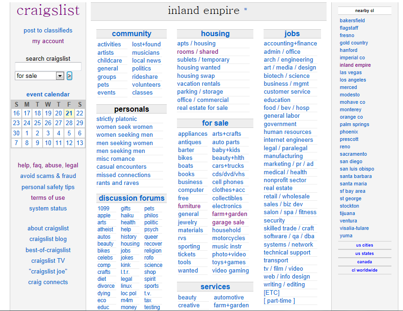Image resolution: width=403 pixels, height=311 pixels.
Task: Open 'craig connects' link
Action: coord(48,282)
